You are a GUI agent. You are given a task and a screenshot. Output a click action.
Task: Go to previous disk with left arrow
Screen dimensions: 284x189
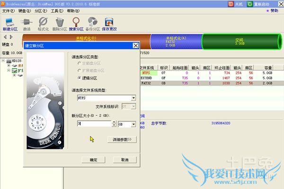(x=5, y=37)
